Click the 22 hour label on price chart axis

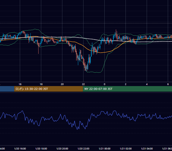pos(83,84)
